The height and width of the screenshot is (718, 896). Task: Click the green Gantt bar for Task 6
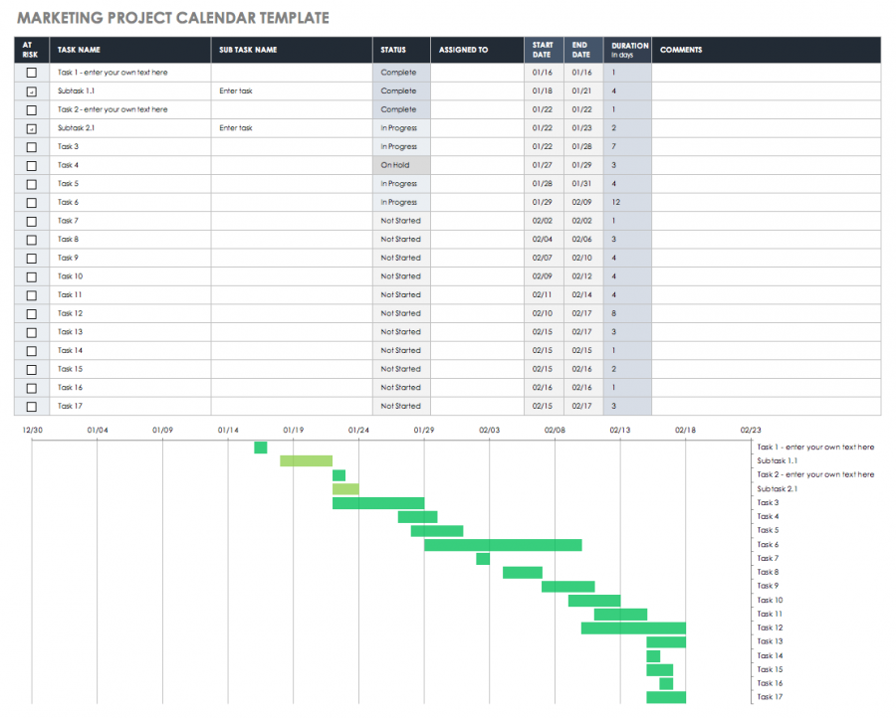click(x=503, y=545)
